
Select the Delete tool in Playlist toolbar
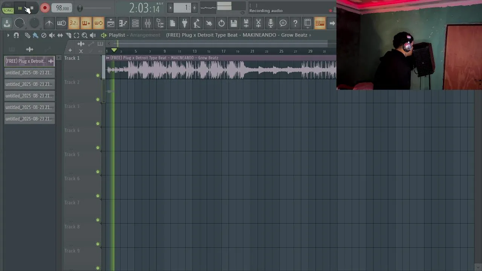coord(44,35)
